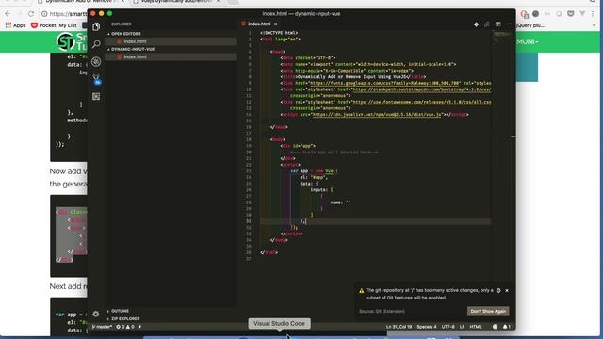
Task: Open the MUNI dropdown in website navbar
Action: click(528, 41)
